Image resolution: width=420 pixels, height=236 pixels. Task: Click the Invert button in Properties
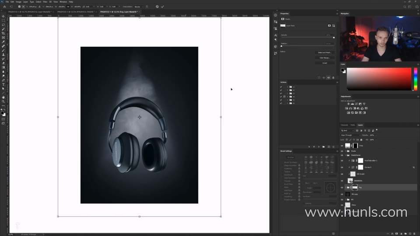(x=325, y=63)
